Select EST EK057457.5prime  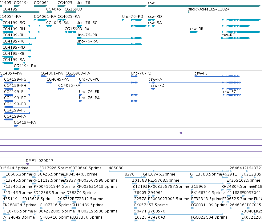point(151,205)
